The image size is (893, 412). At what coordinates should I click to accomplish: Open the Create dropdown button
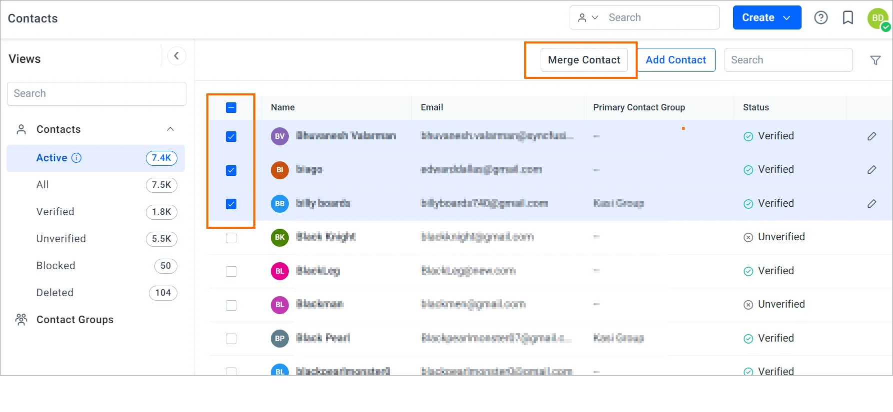tap(767, 18)
